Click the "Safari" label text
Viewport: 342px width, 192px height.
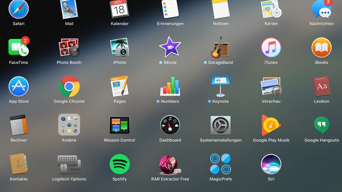(x=19, y=24)
